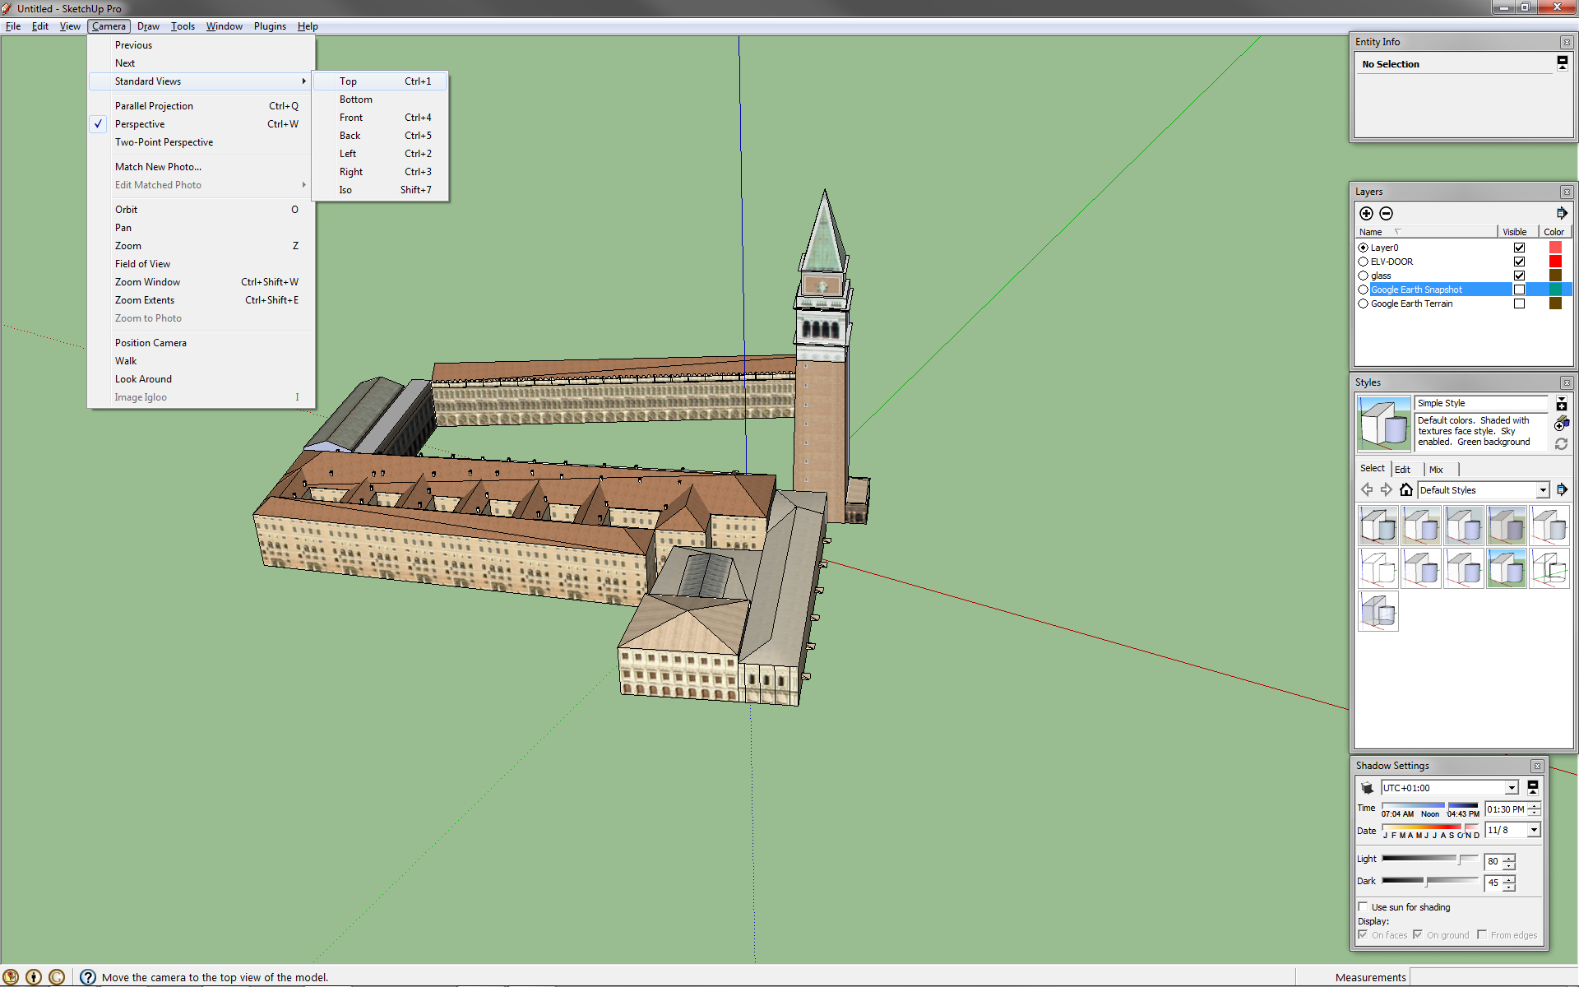Screen dimensions: 1579x987
Task: Open the UTC+01:00 time zone dropdown
Action: pyautogui.click(x=1511, y=788)
